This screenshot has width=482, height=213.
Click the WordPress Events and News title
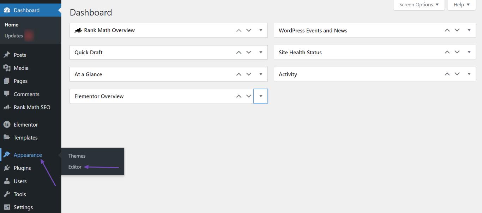pos(313,30)
